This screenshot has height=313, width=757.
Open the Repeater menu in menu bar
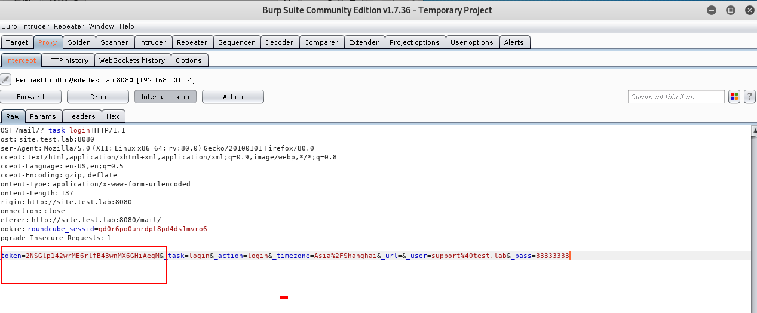point(69,26)
